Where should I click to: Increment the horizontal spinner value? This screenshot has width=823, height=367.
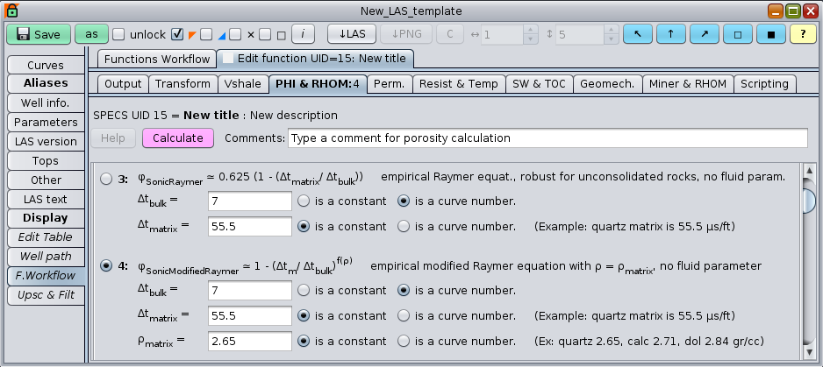530,30
